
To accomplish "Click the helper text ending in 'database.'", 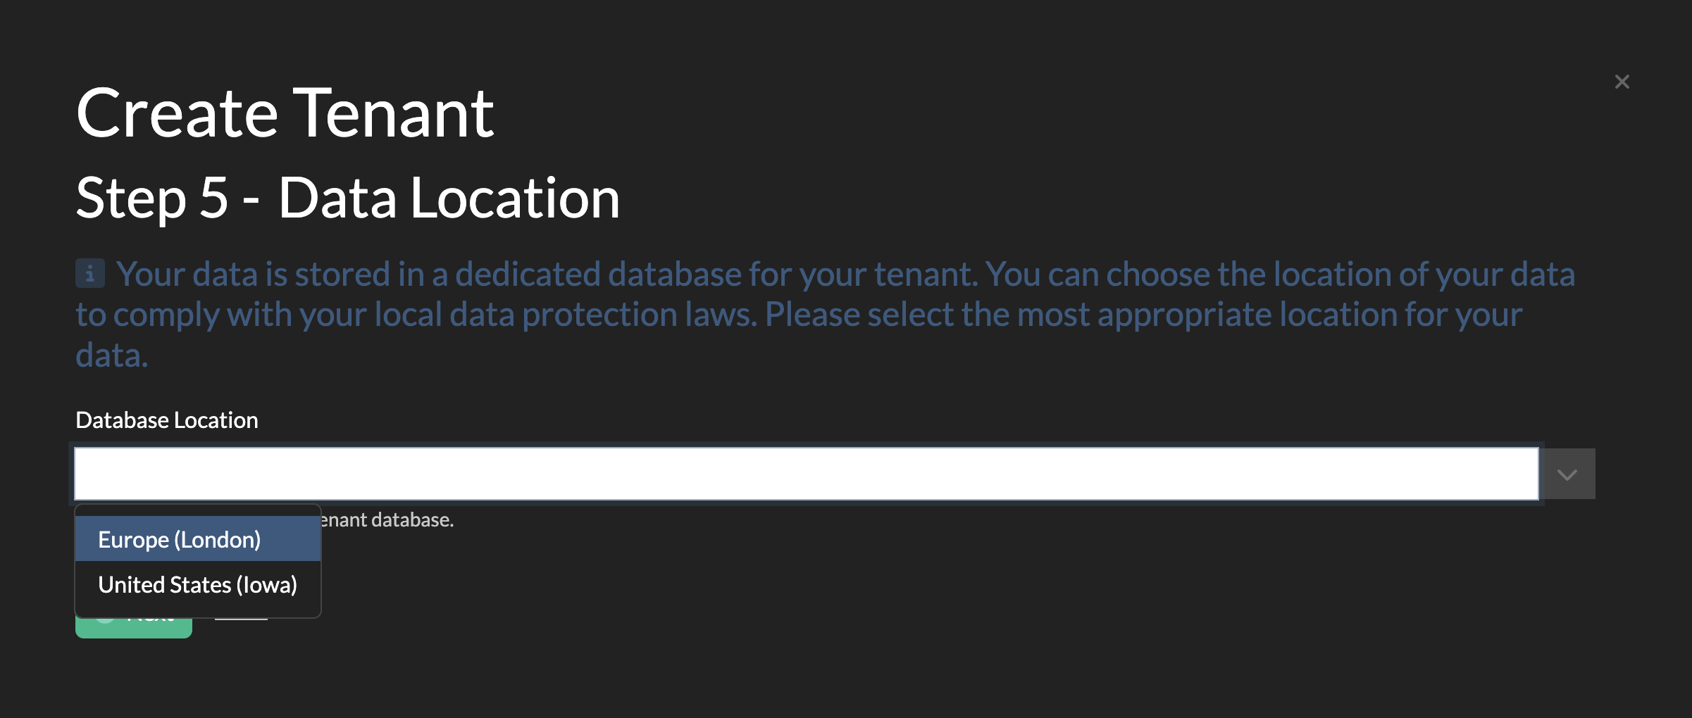I will point(387,520).
